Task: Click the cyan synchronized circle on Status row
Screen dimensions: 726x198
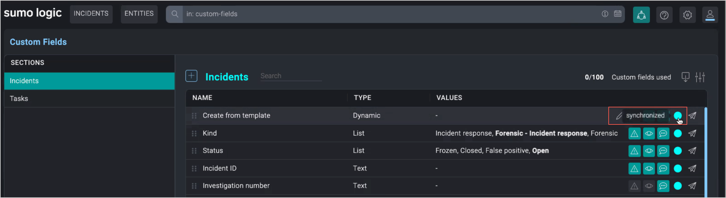Action: coord(678,151)
